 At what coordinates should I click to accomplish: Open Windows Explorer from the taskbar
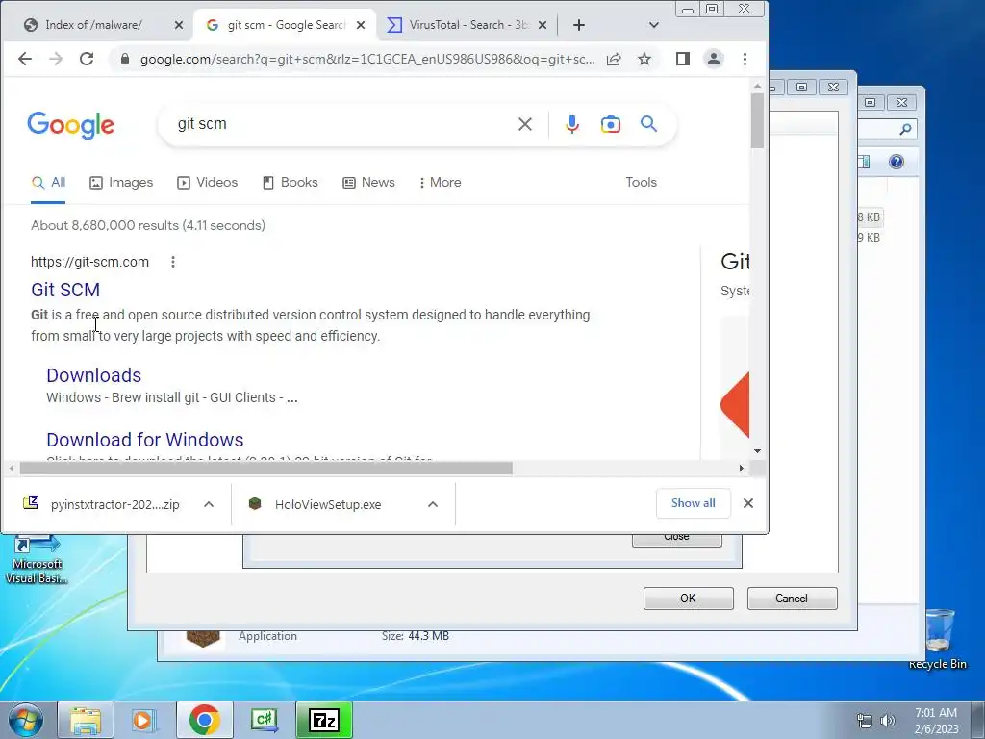pyautogui.click(x=86, y=720)
